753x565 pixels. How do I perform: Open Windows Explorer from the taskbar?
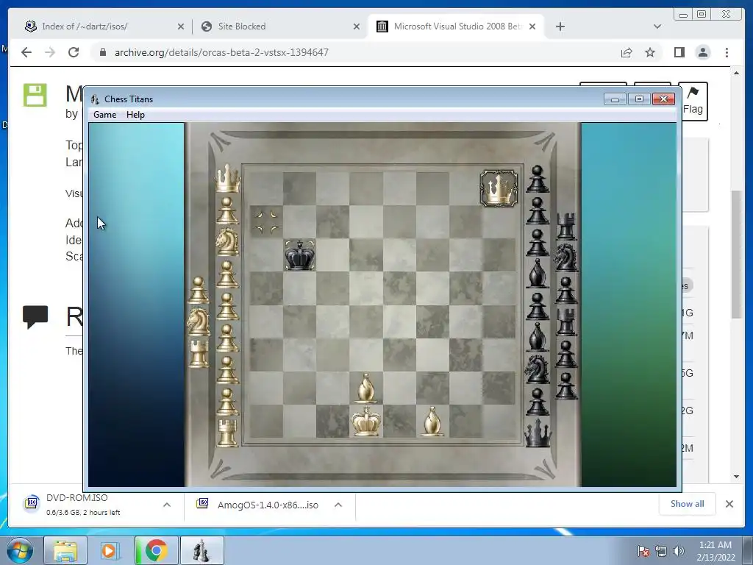pyautogui.click(x=65, y=550)
